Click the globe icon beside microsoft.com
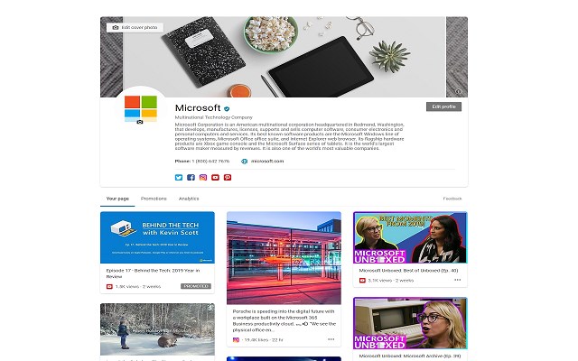This screenshot has height=361, width=578. (x=244, y=162)
